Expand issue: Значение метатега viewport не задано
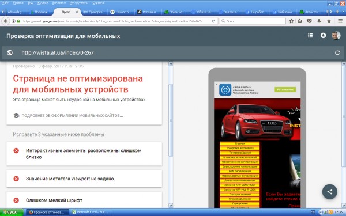 84,179
